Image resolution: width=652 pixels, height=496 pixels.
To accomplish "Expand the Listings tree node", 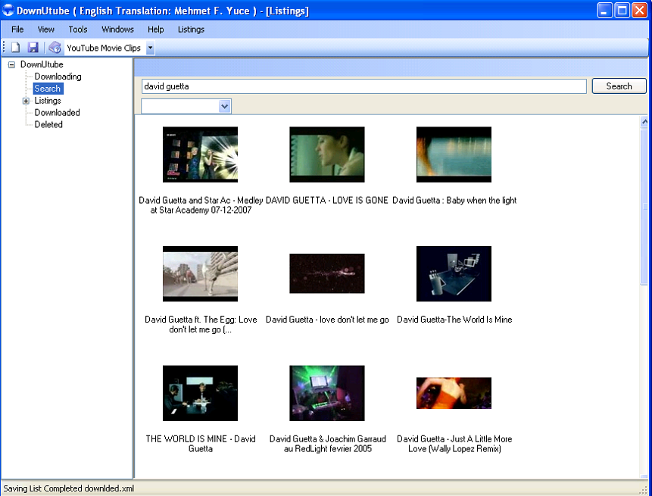I will click(x=26, y=101).
